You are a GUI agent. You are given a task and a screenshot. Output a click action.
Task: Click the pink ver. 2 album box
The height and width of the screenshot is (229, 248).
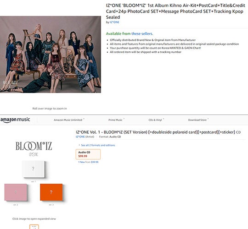(16, 192)
